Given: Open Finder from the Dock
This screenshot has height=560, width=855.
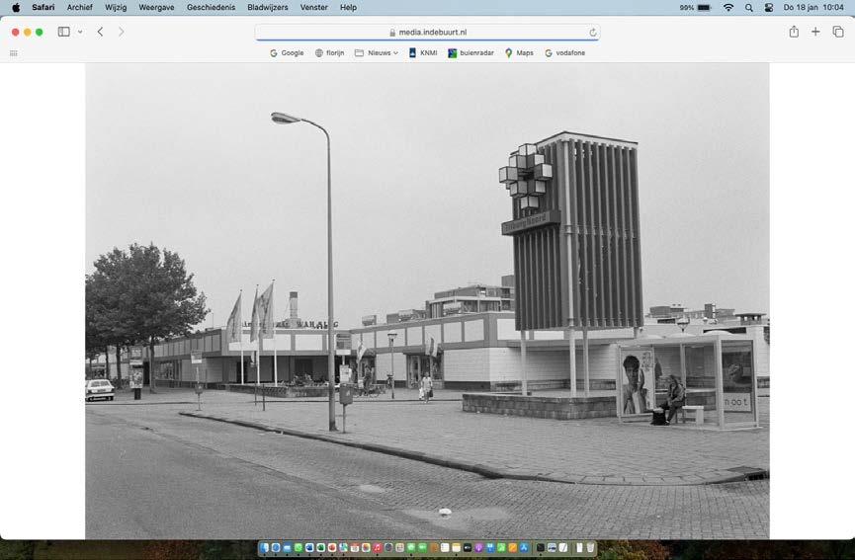Looking at the screenshot, I should pyautogui.click(x=265, y=547).
